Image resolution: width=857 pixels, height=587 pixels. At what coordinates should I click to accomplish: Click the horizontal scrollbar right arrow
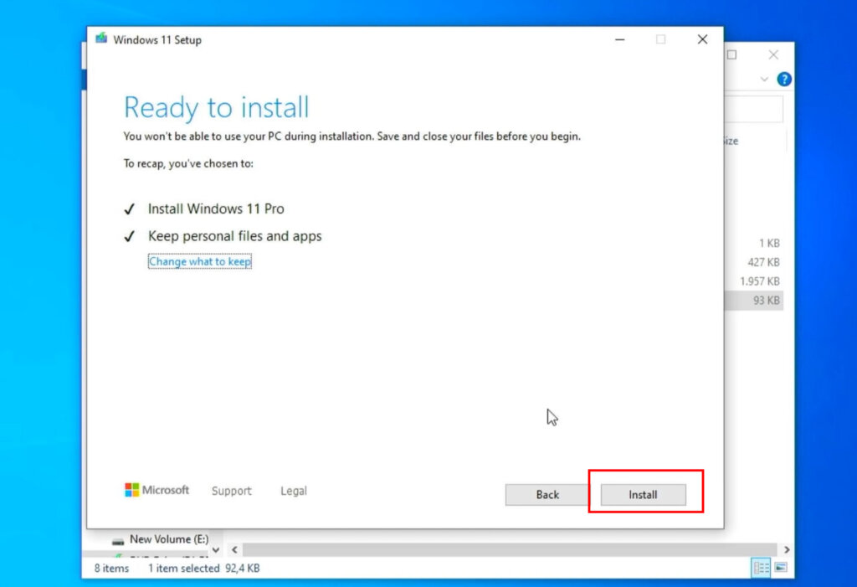coord(788,549)
